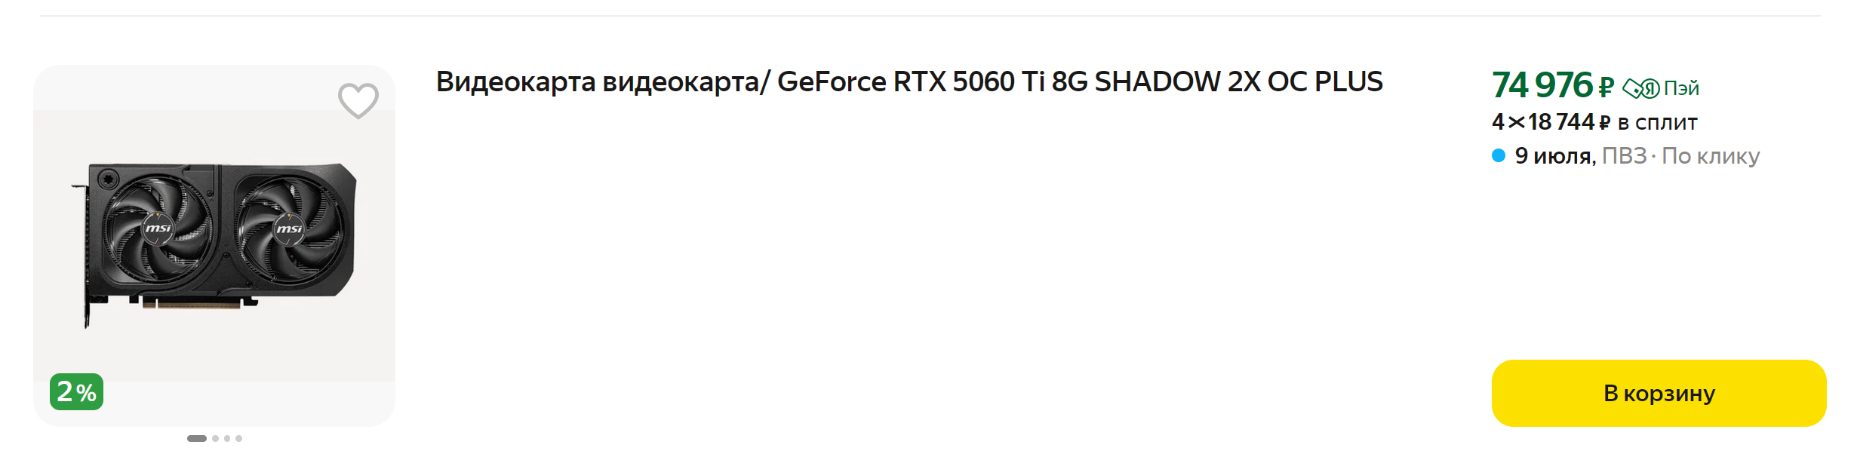The width and height of the screenshot is (1854, 460).
Task: Open the MSI graphics card product image
Action: [214, 245]
